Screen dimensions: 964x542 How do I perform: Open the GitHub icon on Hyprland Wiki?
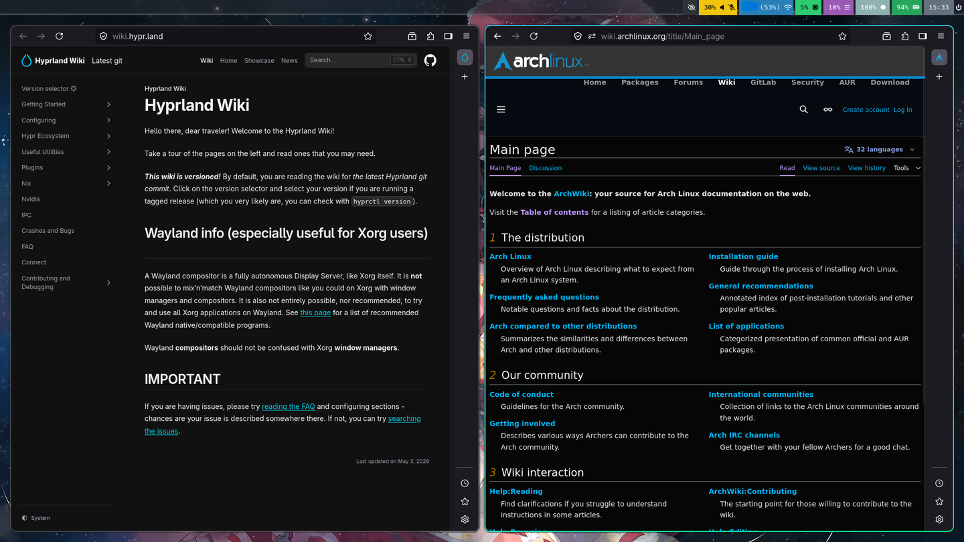click(430, 60)
